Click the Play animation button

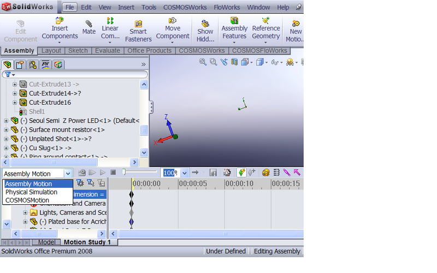coord(103,173)
